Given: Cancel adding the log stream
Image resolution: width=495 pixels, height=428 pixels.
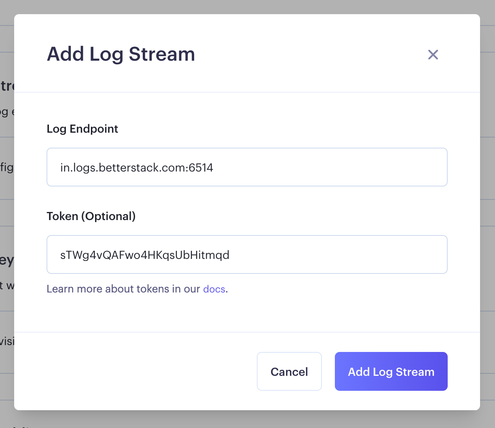Looking at the screenshot, I should 289,371.
